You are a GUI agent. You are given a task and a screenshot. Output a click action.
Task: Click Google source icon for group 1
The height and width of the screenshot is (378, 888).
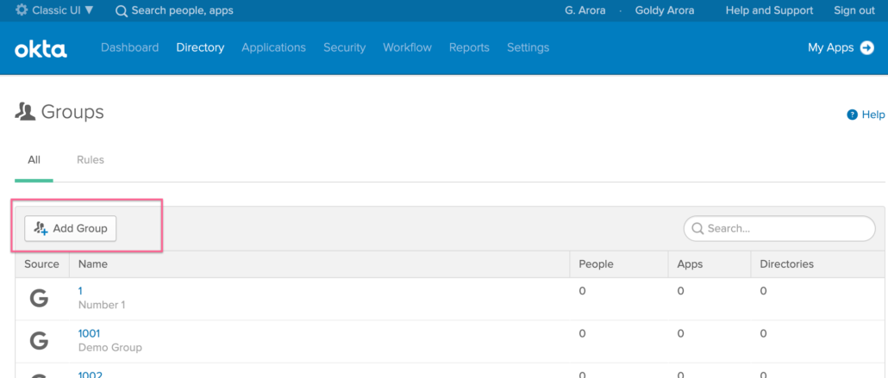pos(39,298)
